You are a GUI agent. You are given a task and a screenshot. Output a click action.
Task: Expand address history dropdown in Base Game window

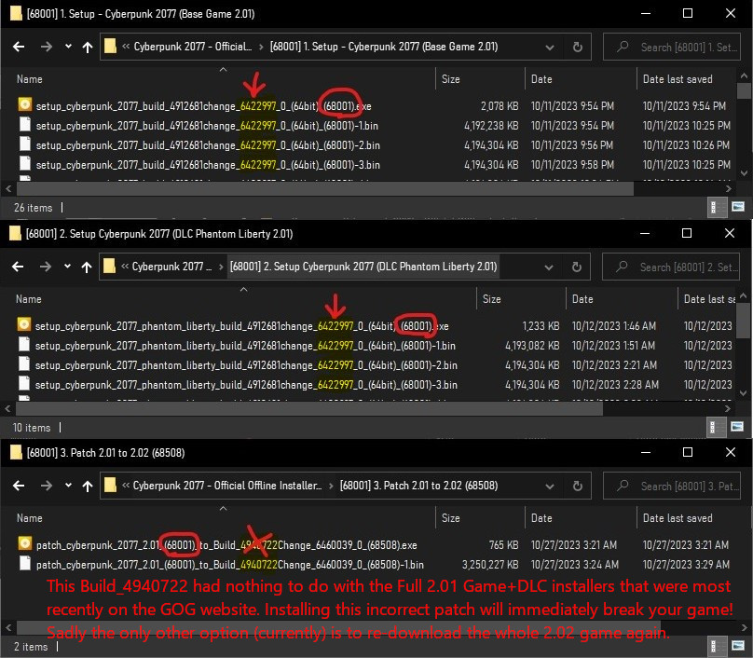(550, 48)
